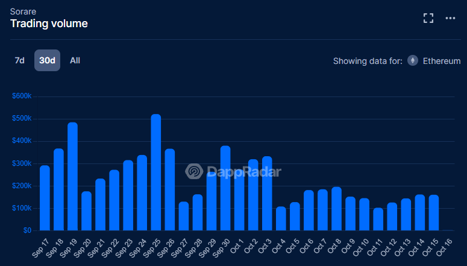
Task: Click the Oct 8 bar
Action: click(336, 209)
